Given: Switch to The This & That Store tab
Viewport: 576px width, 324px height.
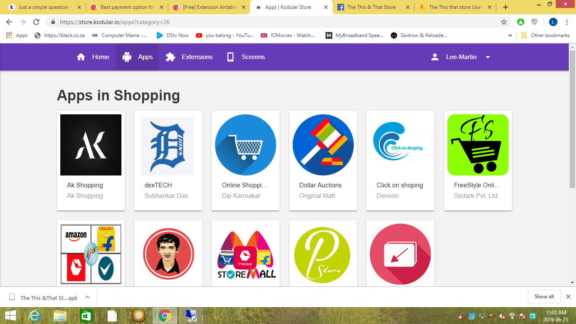Looking at the screenshot, I should (371, 7).
